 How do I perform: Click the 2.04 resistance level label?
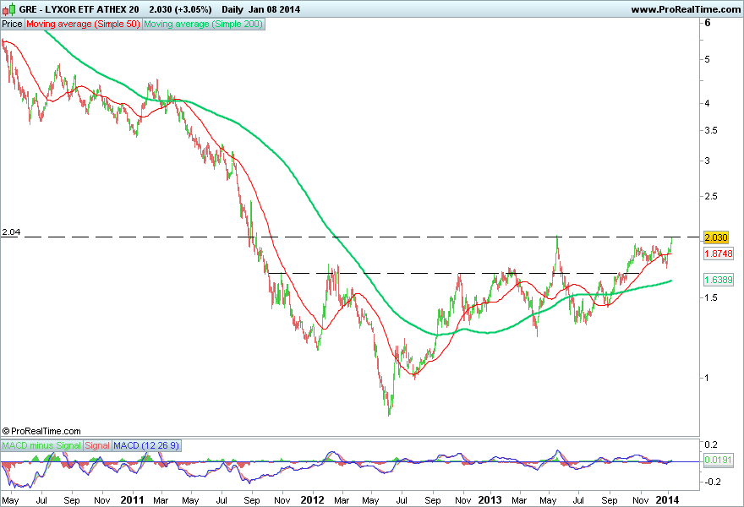[x=11, y=232]
